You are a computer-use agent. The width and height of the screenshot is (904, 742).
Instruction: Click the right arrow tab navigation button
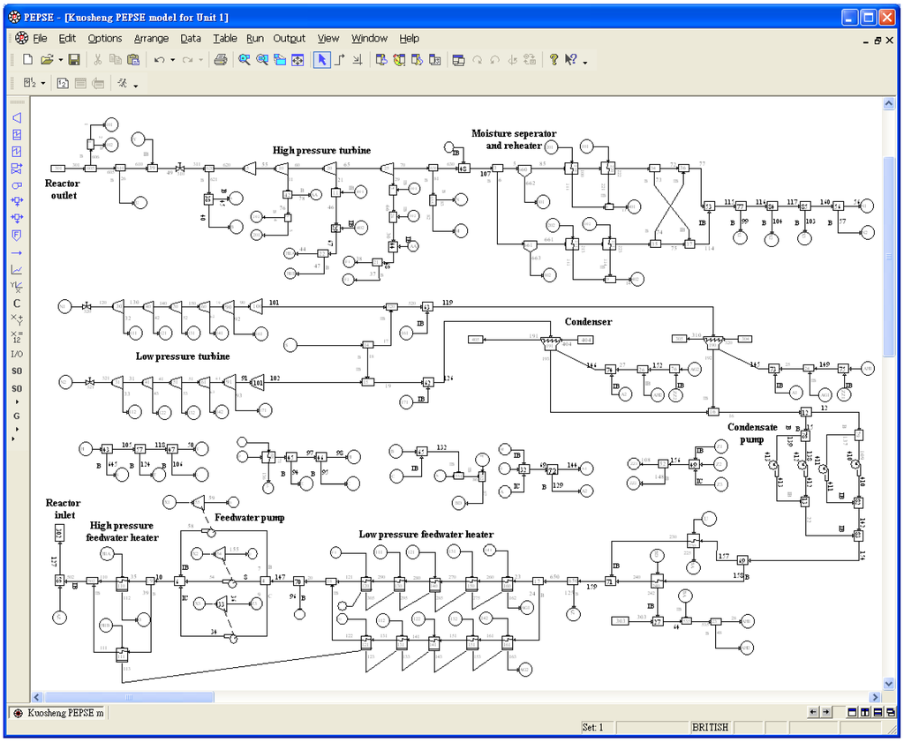click(826, 712)
